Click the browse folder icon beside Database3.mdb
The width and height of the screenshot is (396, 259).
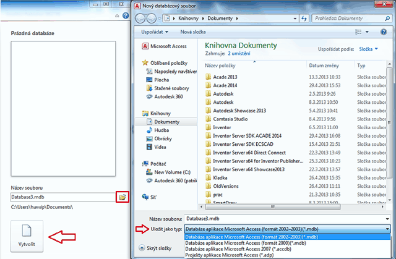click(123, 197)
